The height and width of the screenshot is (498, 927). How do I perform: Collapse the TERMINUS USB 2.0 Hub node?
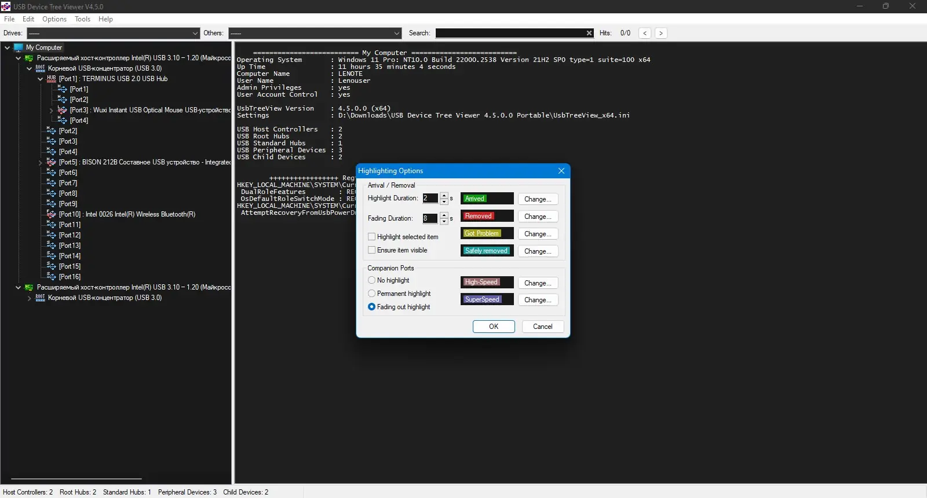click(x=41, y=79)
